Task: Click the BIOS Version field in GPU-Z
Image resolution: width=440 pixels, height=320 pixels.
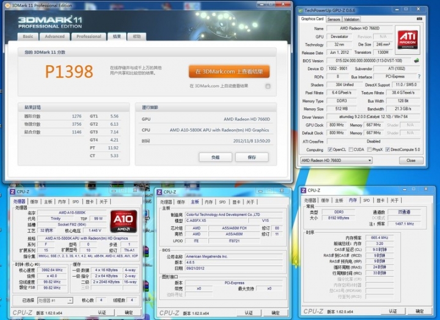Action: tap(369, 60)
